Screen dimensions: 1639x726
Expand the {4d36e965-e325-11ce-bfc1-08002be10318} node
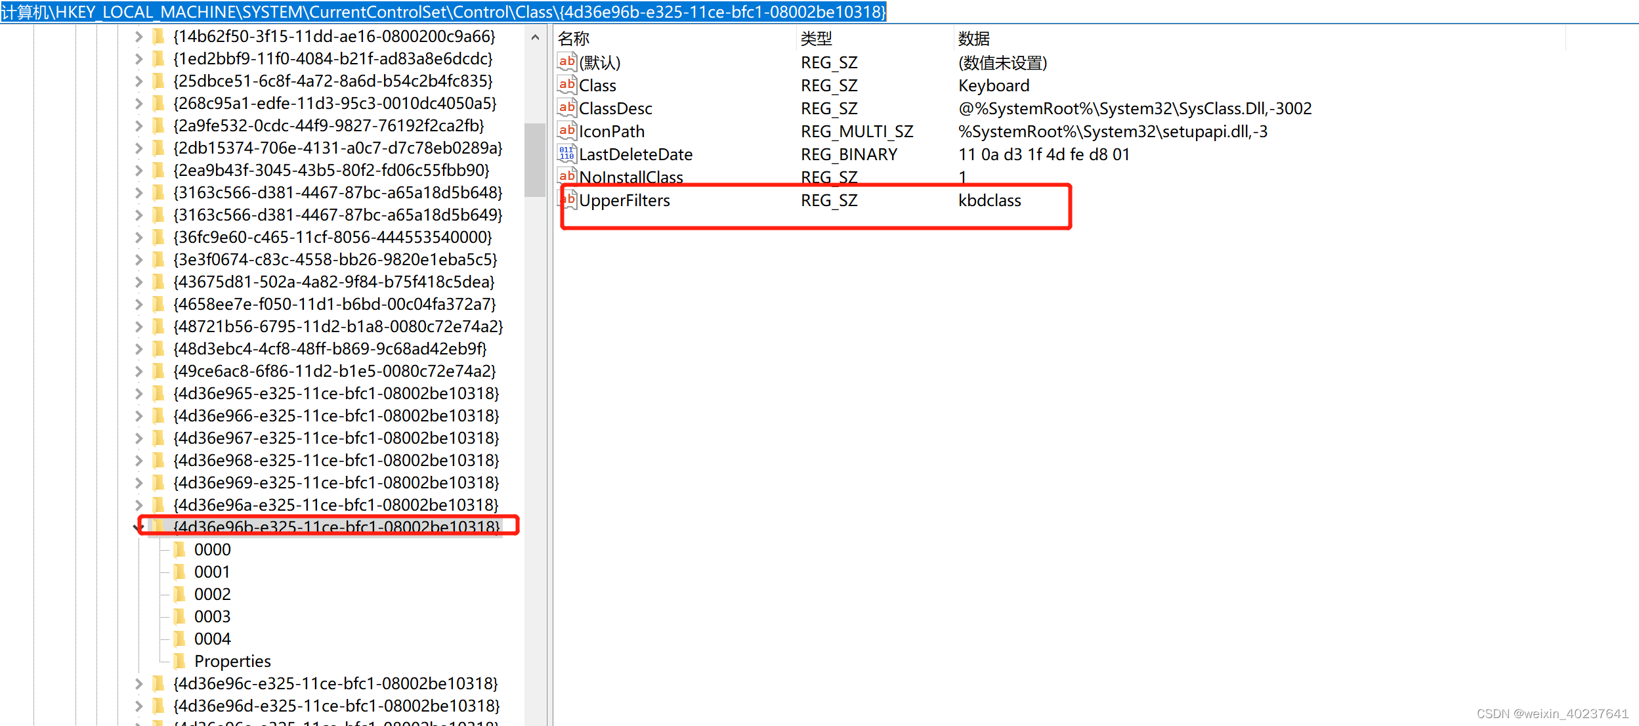tap(138, 394)
